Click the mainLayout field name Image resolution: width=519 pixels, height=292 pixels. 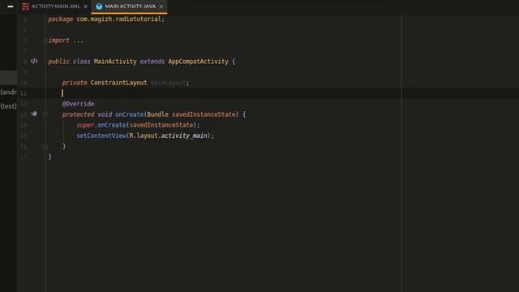coord(168,83)
